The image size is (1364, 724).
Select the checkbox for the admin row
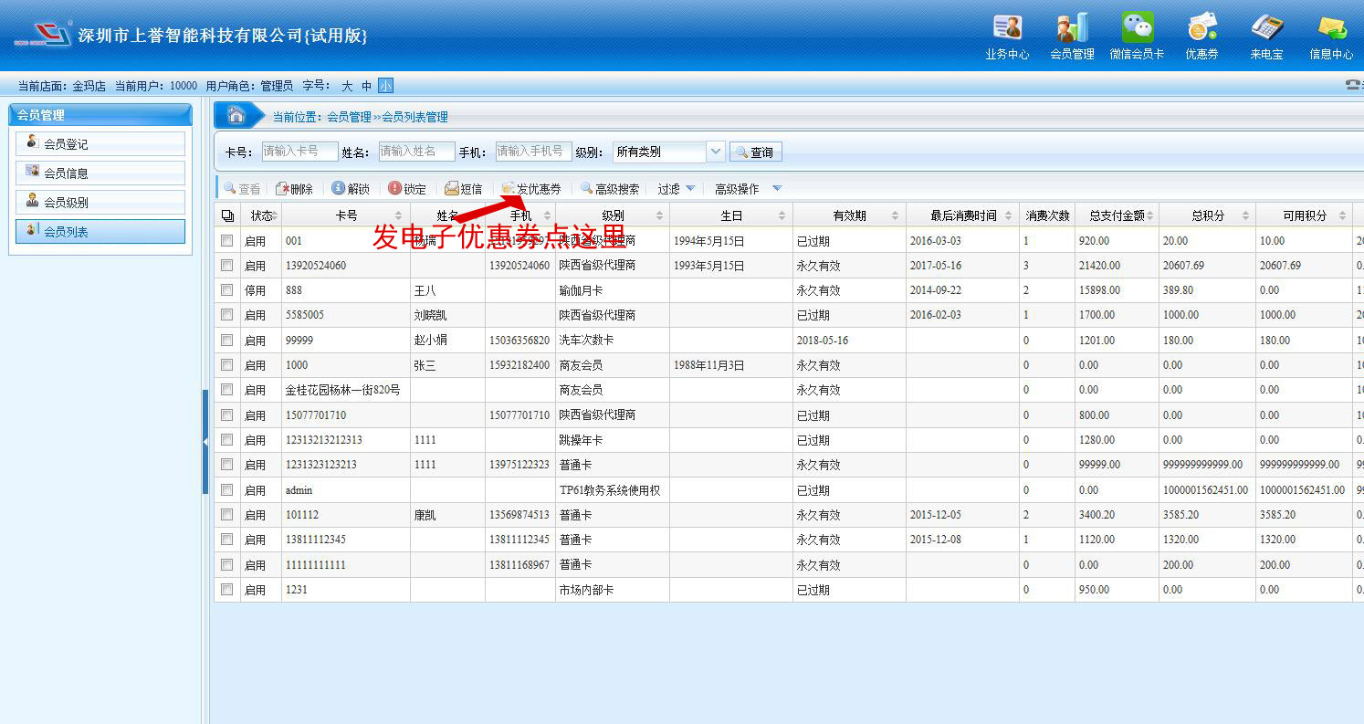pos(226,490)
